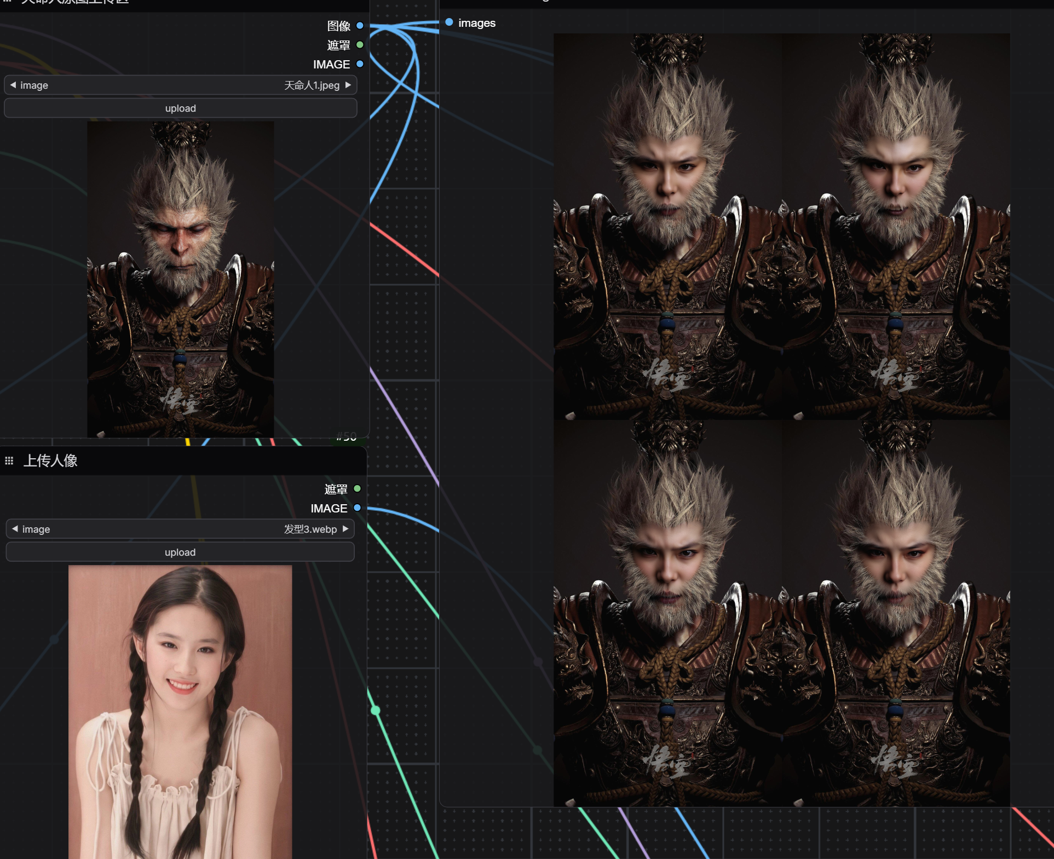Screen dimensions: 1054x859
Task: Select next image after 发型3.webp
Action: coord(345,529)
